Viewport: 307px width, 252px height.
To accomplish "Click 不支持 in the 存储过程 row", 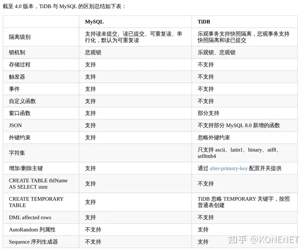I will pyautogui.click(x=206, y=65).
